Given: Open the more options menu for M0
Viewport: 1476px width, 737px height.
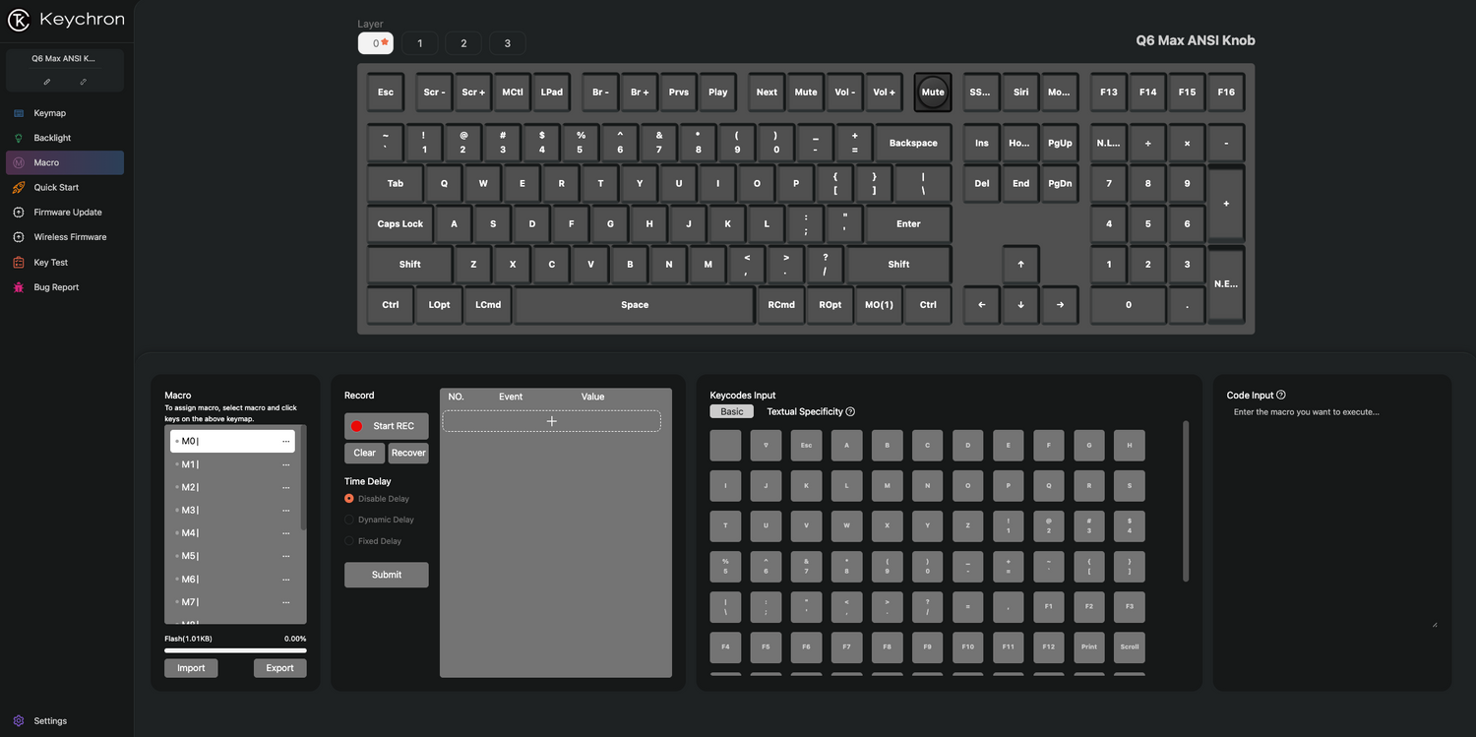Looking at the screenshot, I should (x=286, y=442).
